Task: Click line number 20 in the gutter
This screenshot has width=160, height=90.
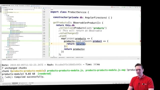Action: (x=44, y=38)
